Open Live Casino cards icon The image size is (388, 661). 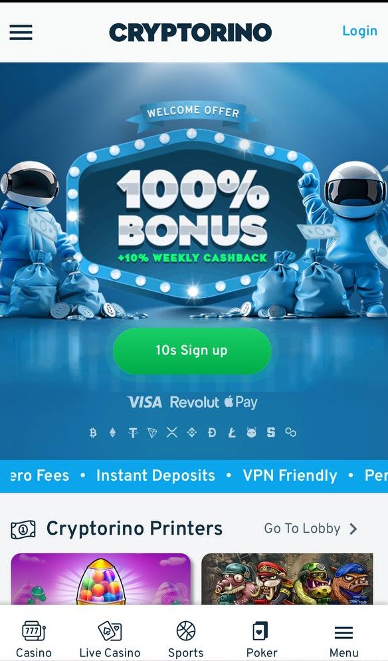[110, 631]
